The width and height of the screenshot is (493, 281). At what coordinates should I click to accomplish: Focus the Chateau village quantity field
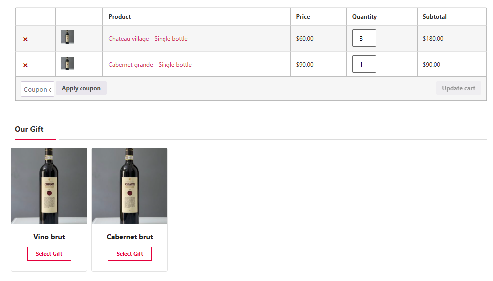pos(364,38)
